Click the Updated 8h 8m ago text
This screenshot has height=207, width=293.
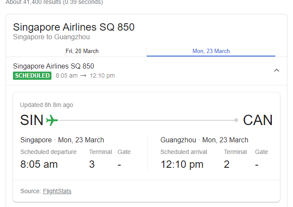tap(46, 105)
